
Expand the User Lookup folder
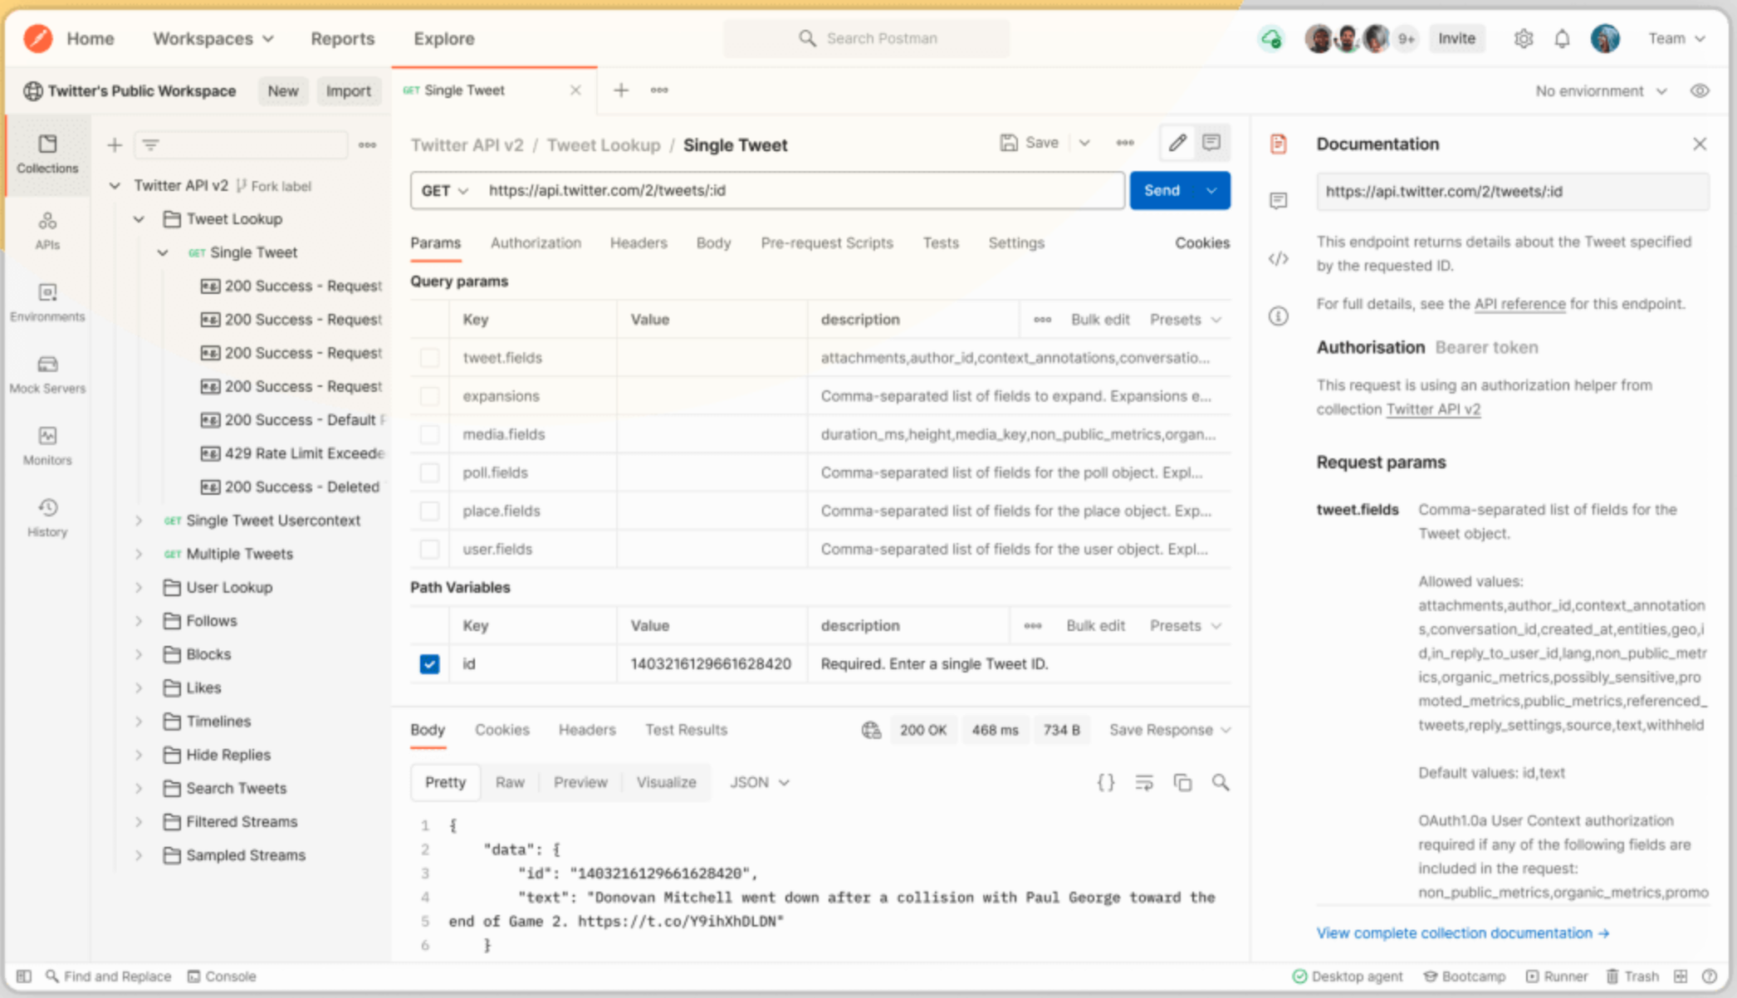click(139, 587)
